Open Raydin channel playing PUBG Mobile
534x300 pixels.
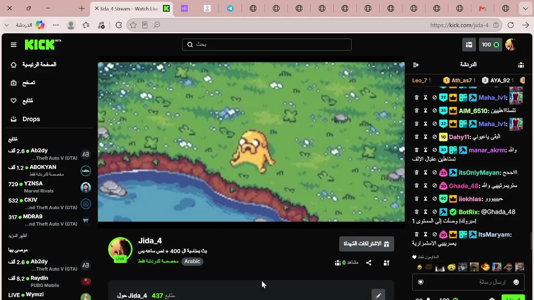click(49, 281)
